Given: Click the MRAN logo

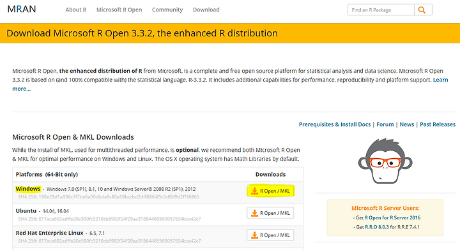Looking at the screenshot, I should coord(22,9).
